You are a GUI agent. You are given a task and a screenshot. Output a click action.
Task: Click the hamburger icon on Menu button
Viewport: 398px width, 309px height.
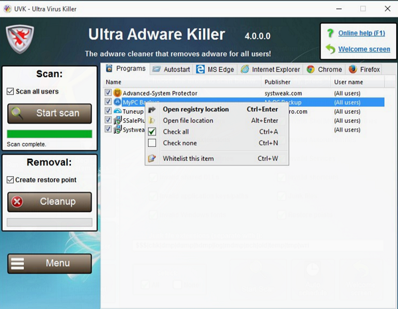tap(17, 263)
